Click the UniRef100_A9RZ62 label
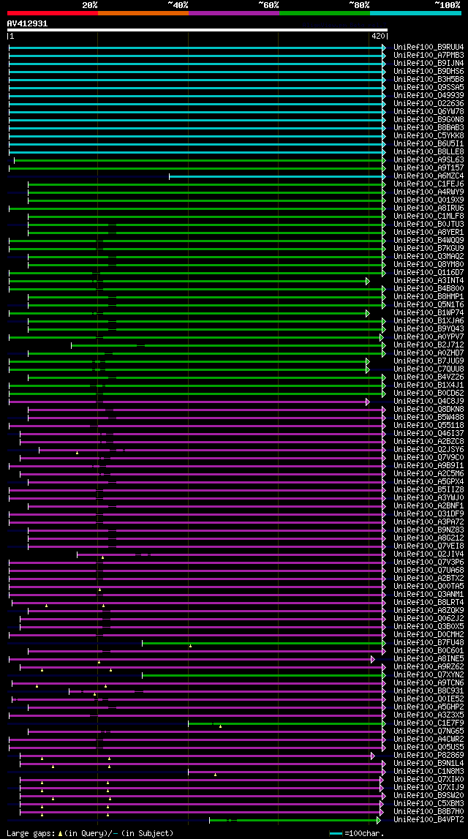468x839 pixels. [429, 666]
